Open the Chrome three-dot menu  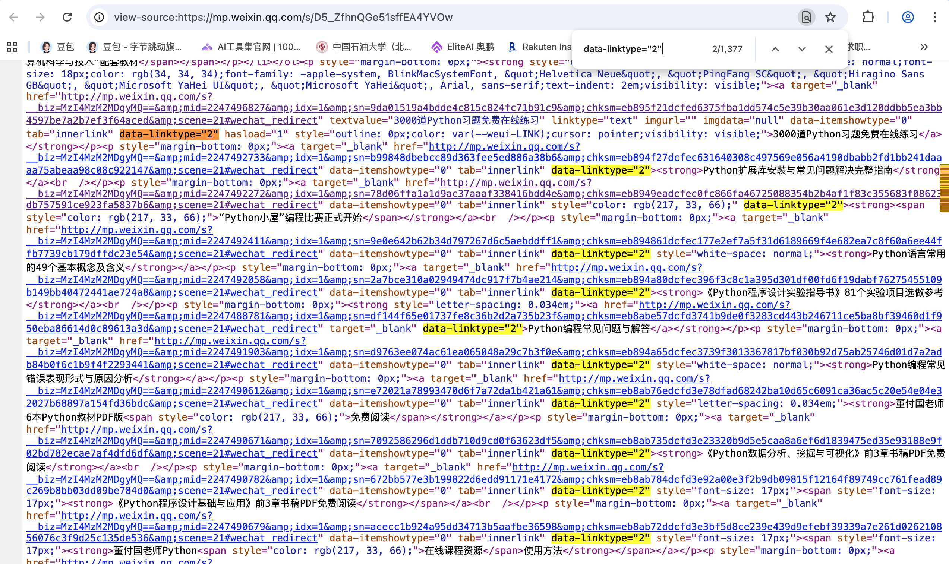coord(935,17)
